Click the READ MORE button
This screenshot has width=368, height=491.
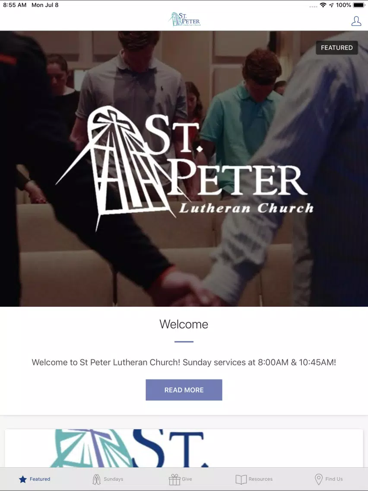[x=184, y=390]
